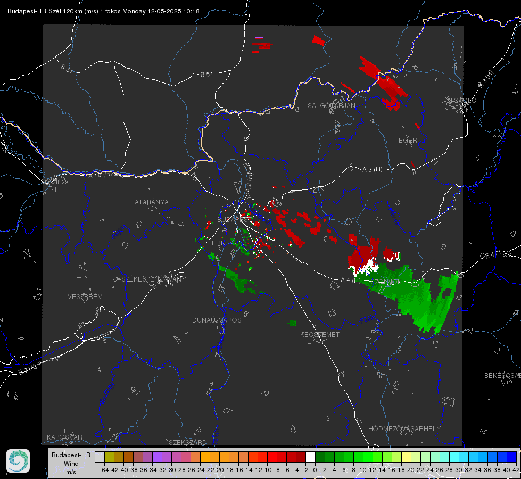Select the white zero-velocity legend swatch
Screen dimensions: 521x479
point(310,457)
